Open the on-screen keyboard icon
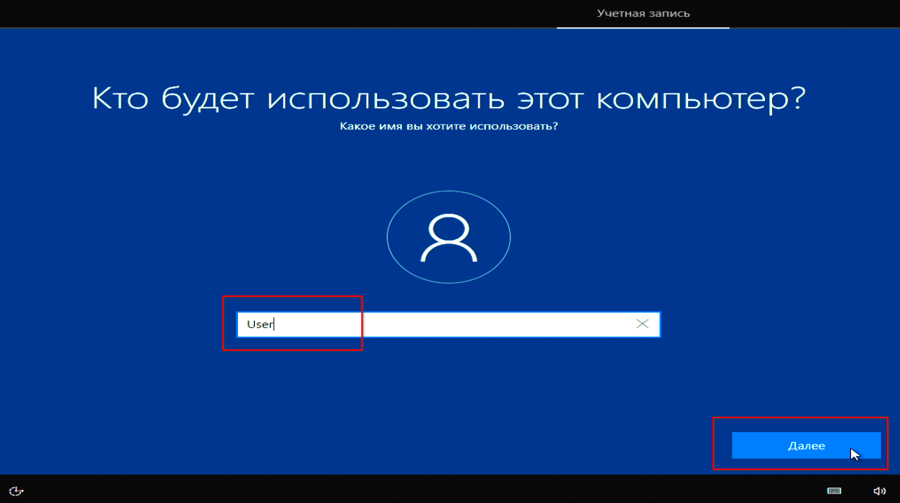The height and width of the screenshot is (503, 900). click(834, 491)
